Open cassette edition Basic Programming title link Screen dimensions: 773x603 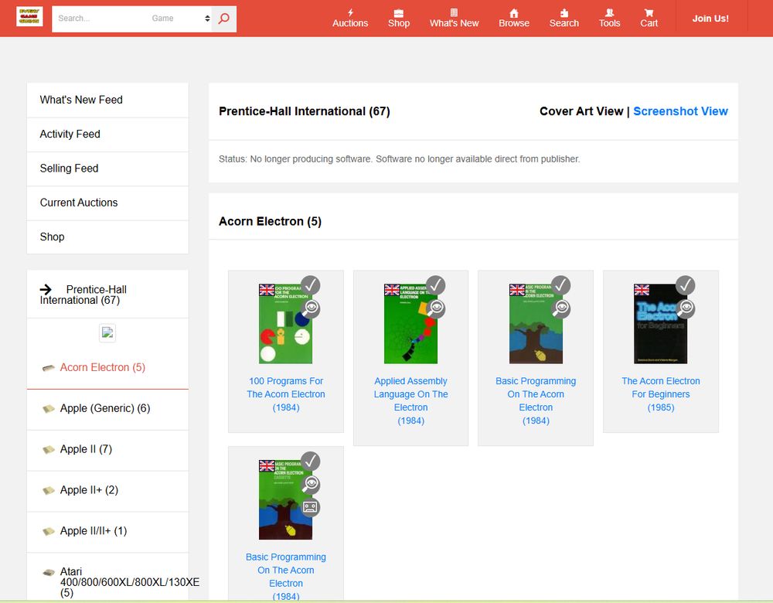tap(286, 577)
